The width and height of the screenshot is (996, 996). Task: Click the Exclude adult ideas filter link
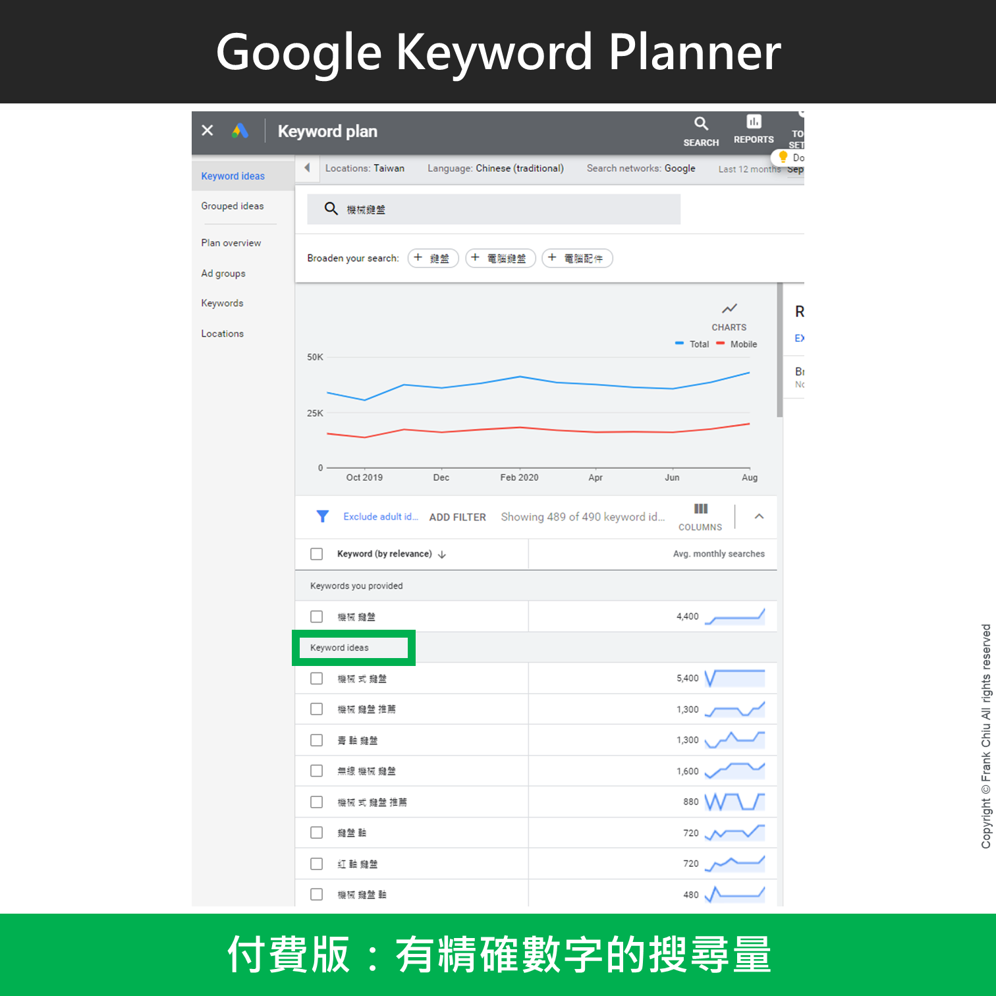pyautogui.click(x=380, y=517)
